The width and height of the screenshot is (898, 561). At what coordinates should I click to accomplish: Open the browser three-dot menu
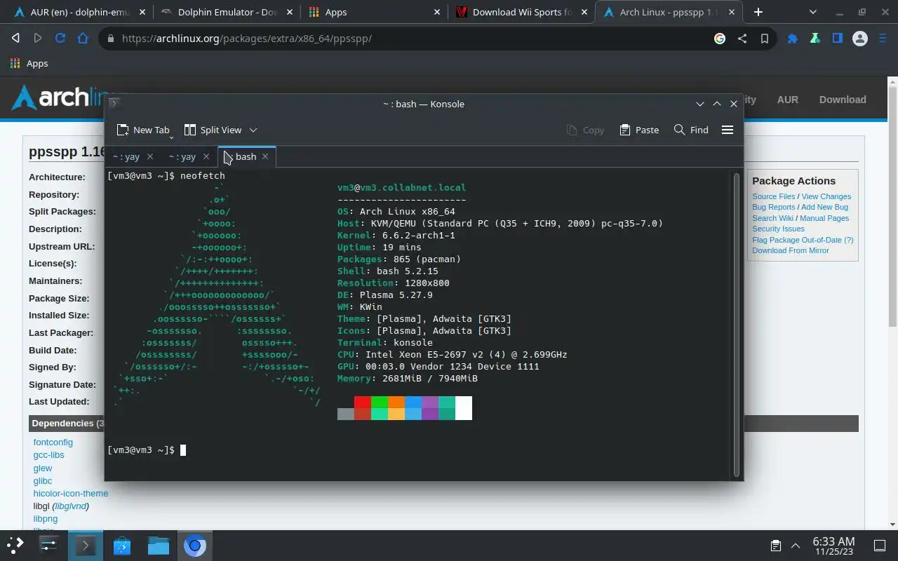pyautogui.click(x=883, y=39)
